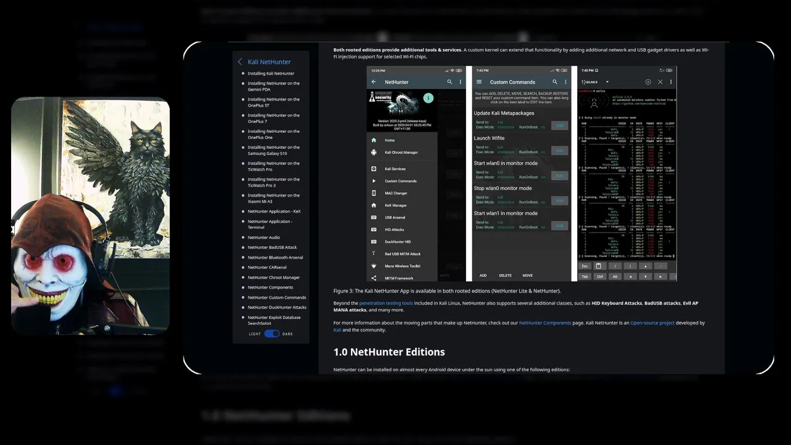Go to NetHunter Custom Commands sidebar entry

click(277, 297)
